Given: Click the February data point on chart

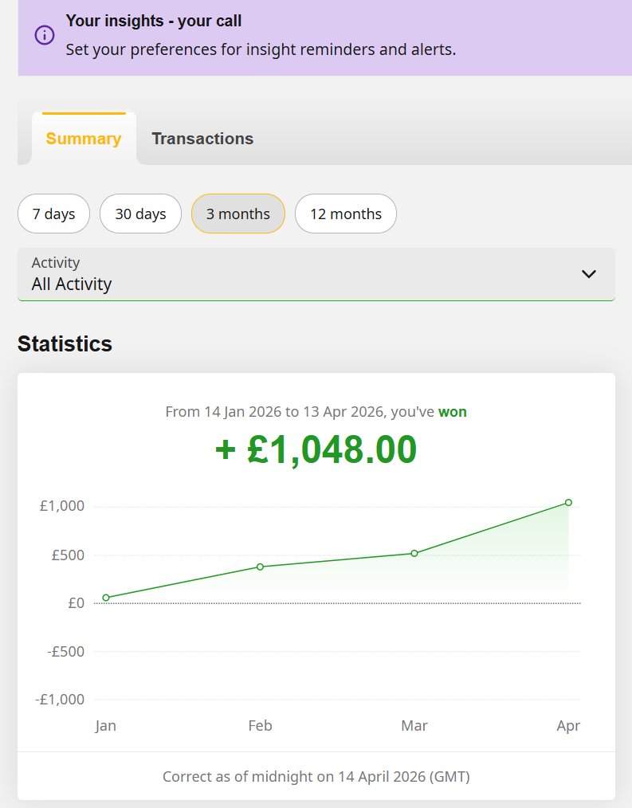Looking at the screenshot, I should tap(260, 567).
